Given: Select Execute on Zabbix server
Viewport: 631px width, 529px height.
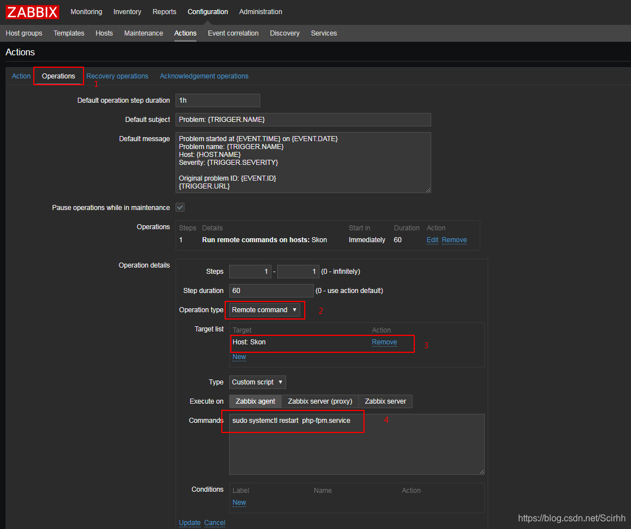Looking at the screenshot, I should (x=385, y=401).
